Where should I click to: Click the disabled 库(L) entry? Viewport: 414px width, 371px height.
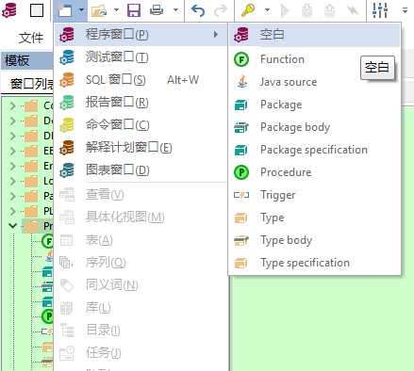click(141, 308)
